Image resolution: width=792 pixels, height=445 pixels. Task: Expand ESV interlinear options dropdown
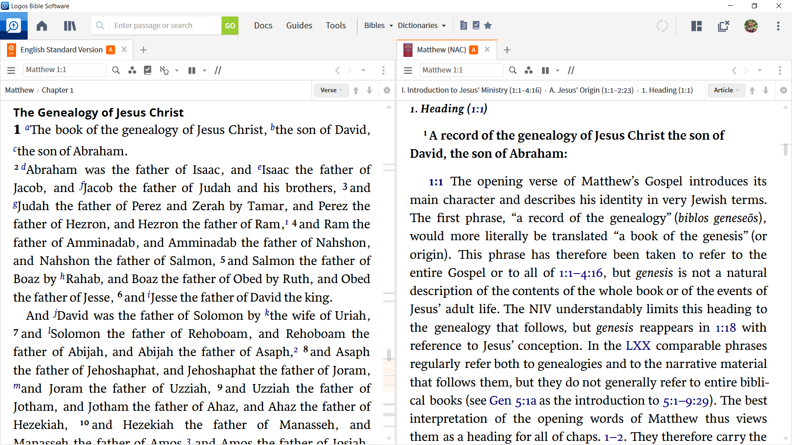pyautogui.click(x=177, y=70)
